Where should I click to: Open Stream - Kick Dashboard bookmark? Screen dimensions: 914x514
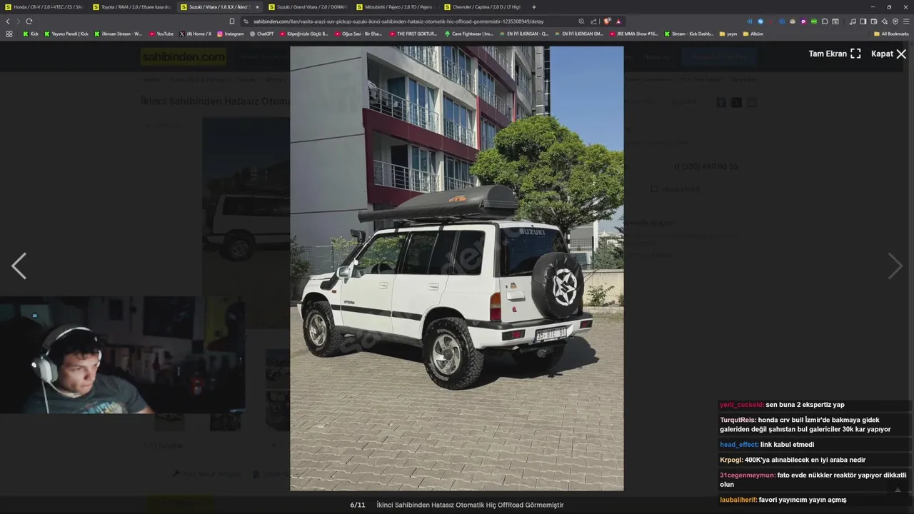coord(688,34)
